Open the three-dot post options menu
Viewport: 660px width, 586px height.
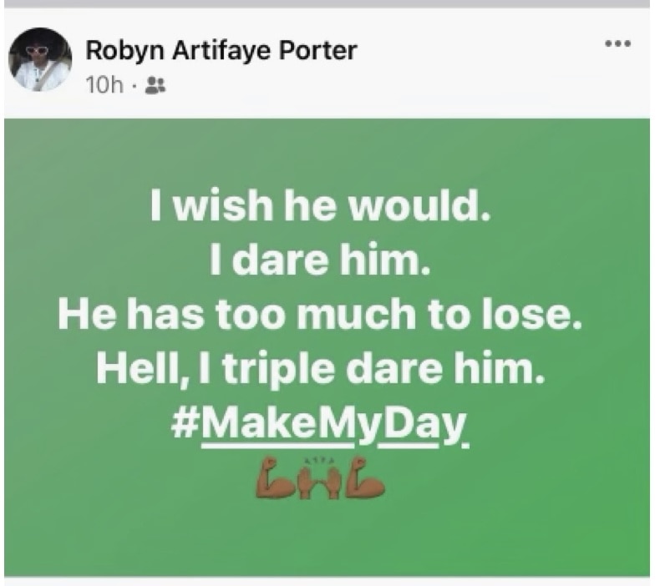617,43
